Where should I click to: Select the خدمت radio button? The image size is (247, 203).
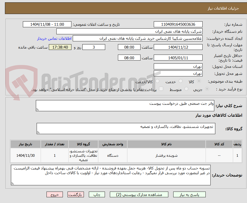coord(181,81)
